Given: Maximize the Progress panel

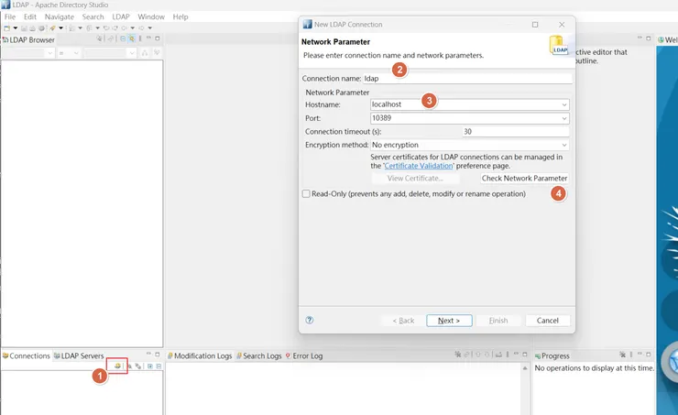Looking at the screenshot, I should click(x=648, y=355).
